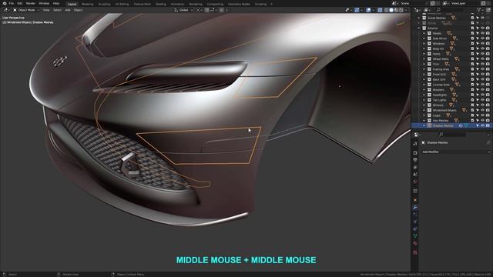This screenshot has width=493, height=277.
Task: Uncheck Tail Lights collection checkbox
Action: coord(472,100)
